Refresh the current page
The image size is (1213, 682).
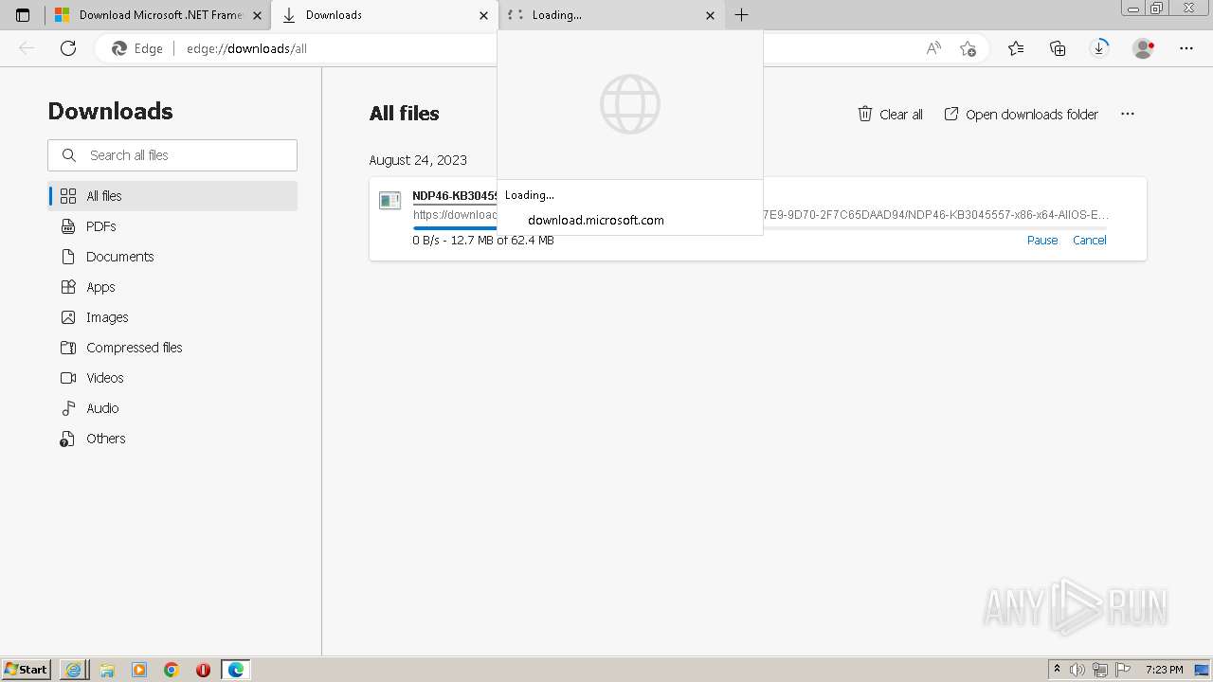(68, 48)
